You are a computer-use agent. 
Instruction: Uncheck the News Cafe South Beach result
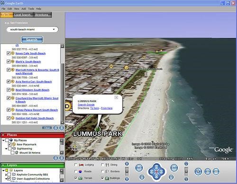[x=9, y=53]
